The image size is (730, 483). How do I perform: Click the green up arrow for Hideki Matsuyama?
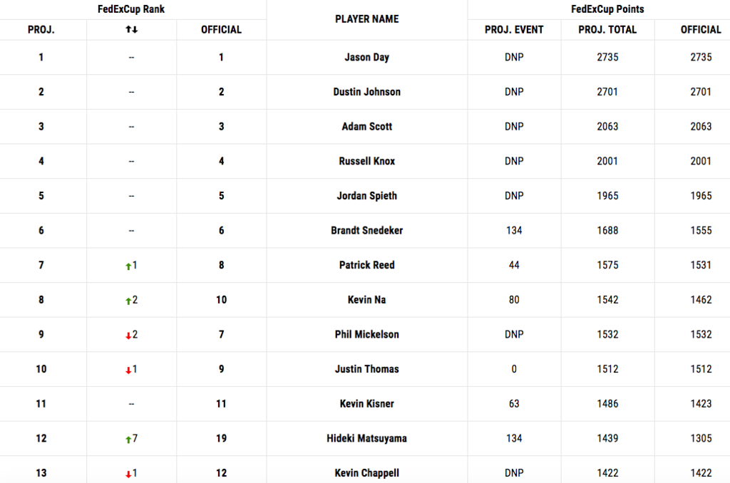point(128,440)
